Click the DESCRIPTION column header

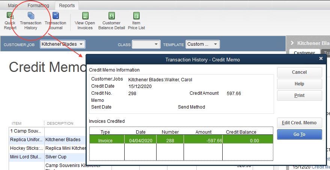coord(60,124)
